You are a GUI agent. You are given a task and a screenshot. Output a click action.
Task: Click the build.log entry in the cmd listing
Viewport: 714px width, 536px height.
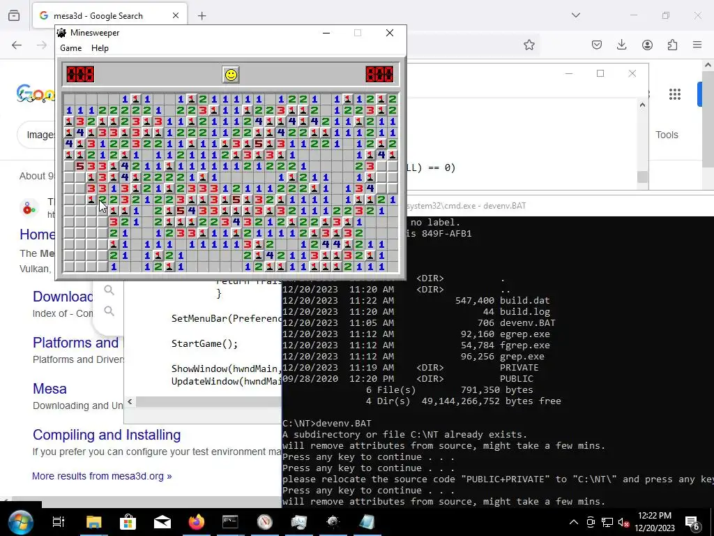point(524,312)
